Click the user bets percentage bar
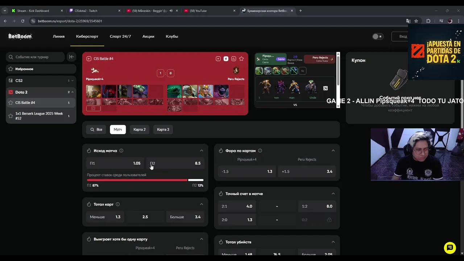The height and width of the screenshot is (261, 464). click(145, 180)
